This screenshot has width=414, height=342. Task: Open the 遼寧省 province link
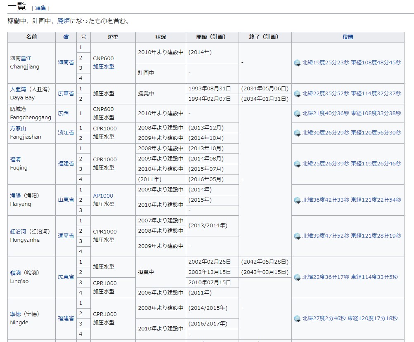click(66, 236)
